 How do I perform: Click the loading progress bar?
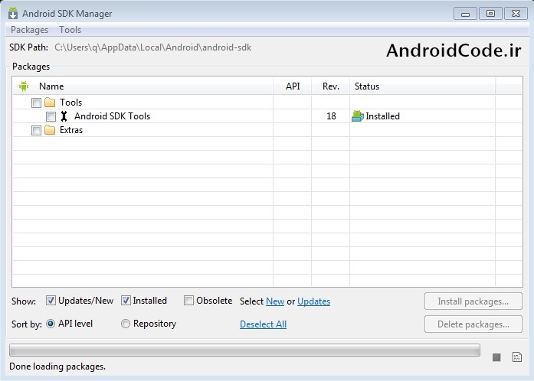click(244, 350)
